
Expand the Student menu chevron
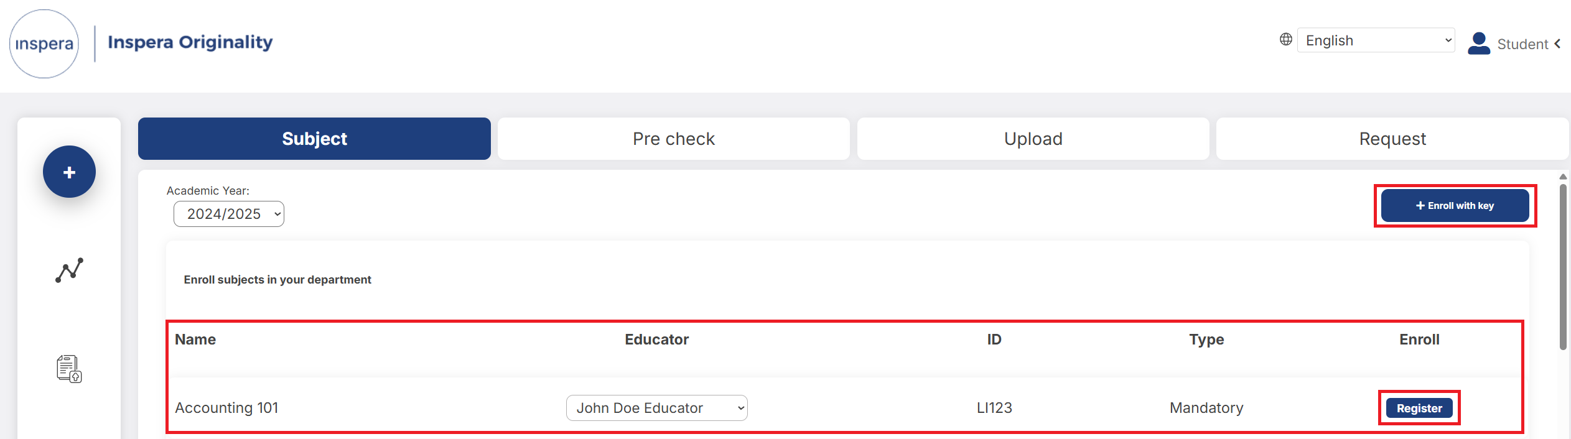[1558, 44]
